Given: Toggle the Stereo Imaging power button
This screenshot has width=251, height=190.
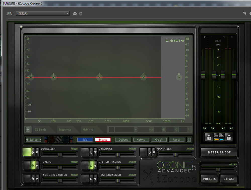Looking at the screenshot, I should (x=91, y=165).
